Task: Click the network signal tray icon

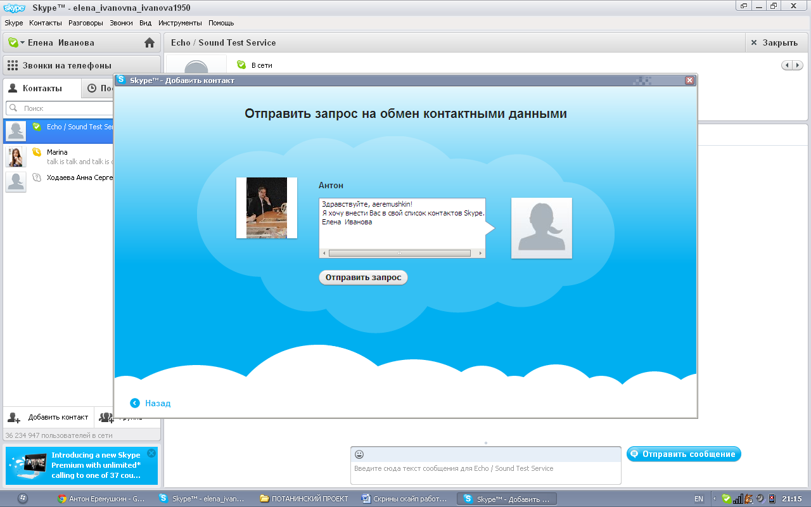Action: tap(738, 499)
